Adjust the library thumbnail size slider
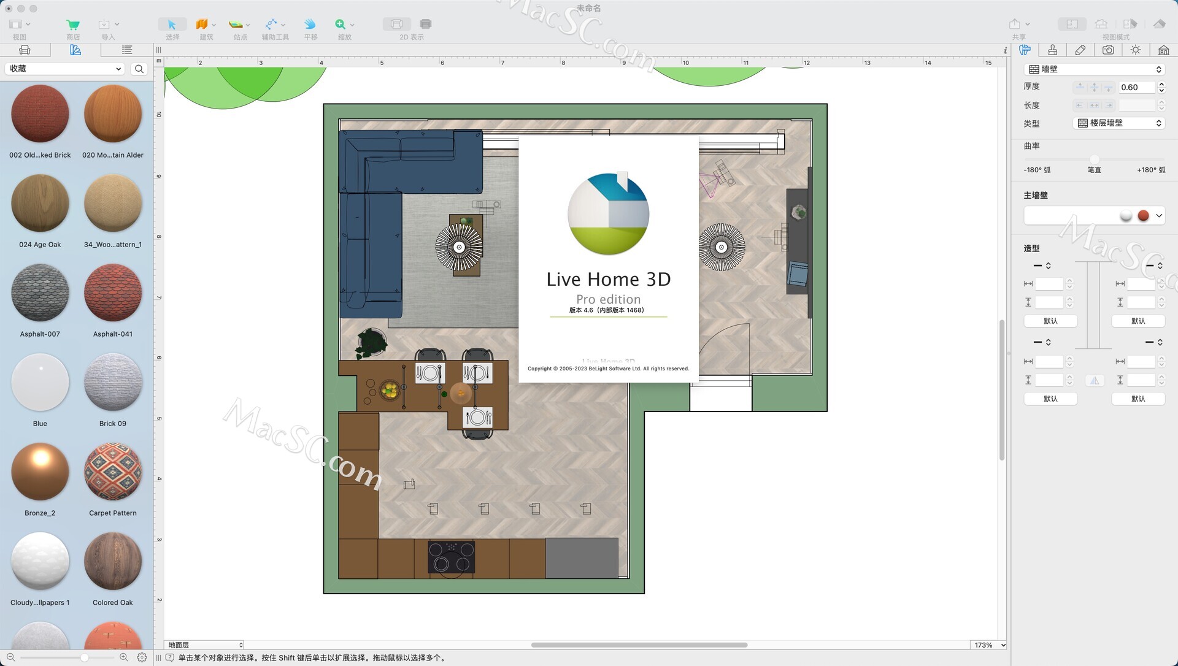Viewport: 1178px width, 666px height. click(x=85, y=657)
